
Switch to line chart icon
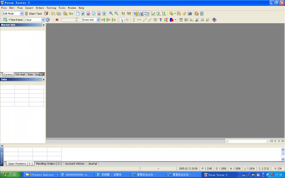(153, 14)
